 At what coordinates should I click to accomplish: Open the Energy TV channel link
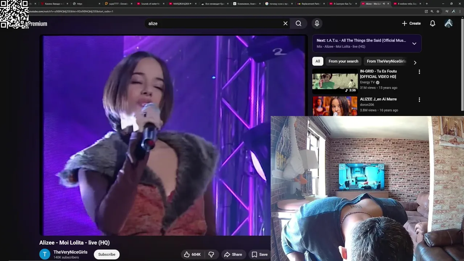(x=367, y=82)
